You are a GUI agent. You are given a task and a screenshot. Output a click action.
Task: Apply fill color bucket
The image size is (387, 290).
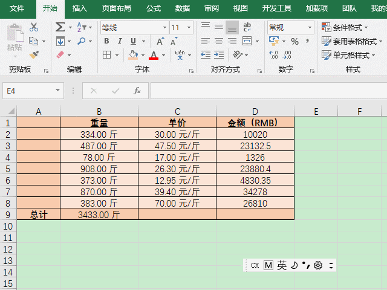point(133,55)
